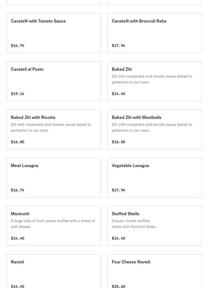This screenshot has width=208, height=288.
Task: Click the $17.94 price for Cavatelli Broccoli Rabe
Action: coord(118,46)
